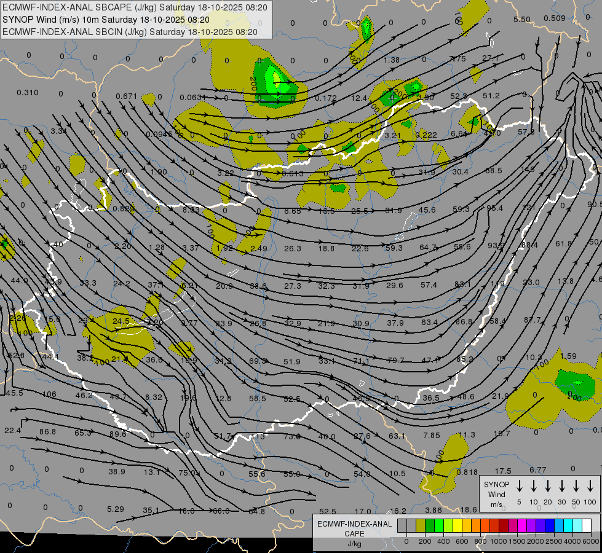Image resolution: width=602 pixels, height=553 pixels.
Task: Click the 50 m/s wind arrow in legend
Action: coord(576,486)
